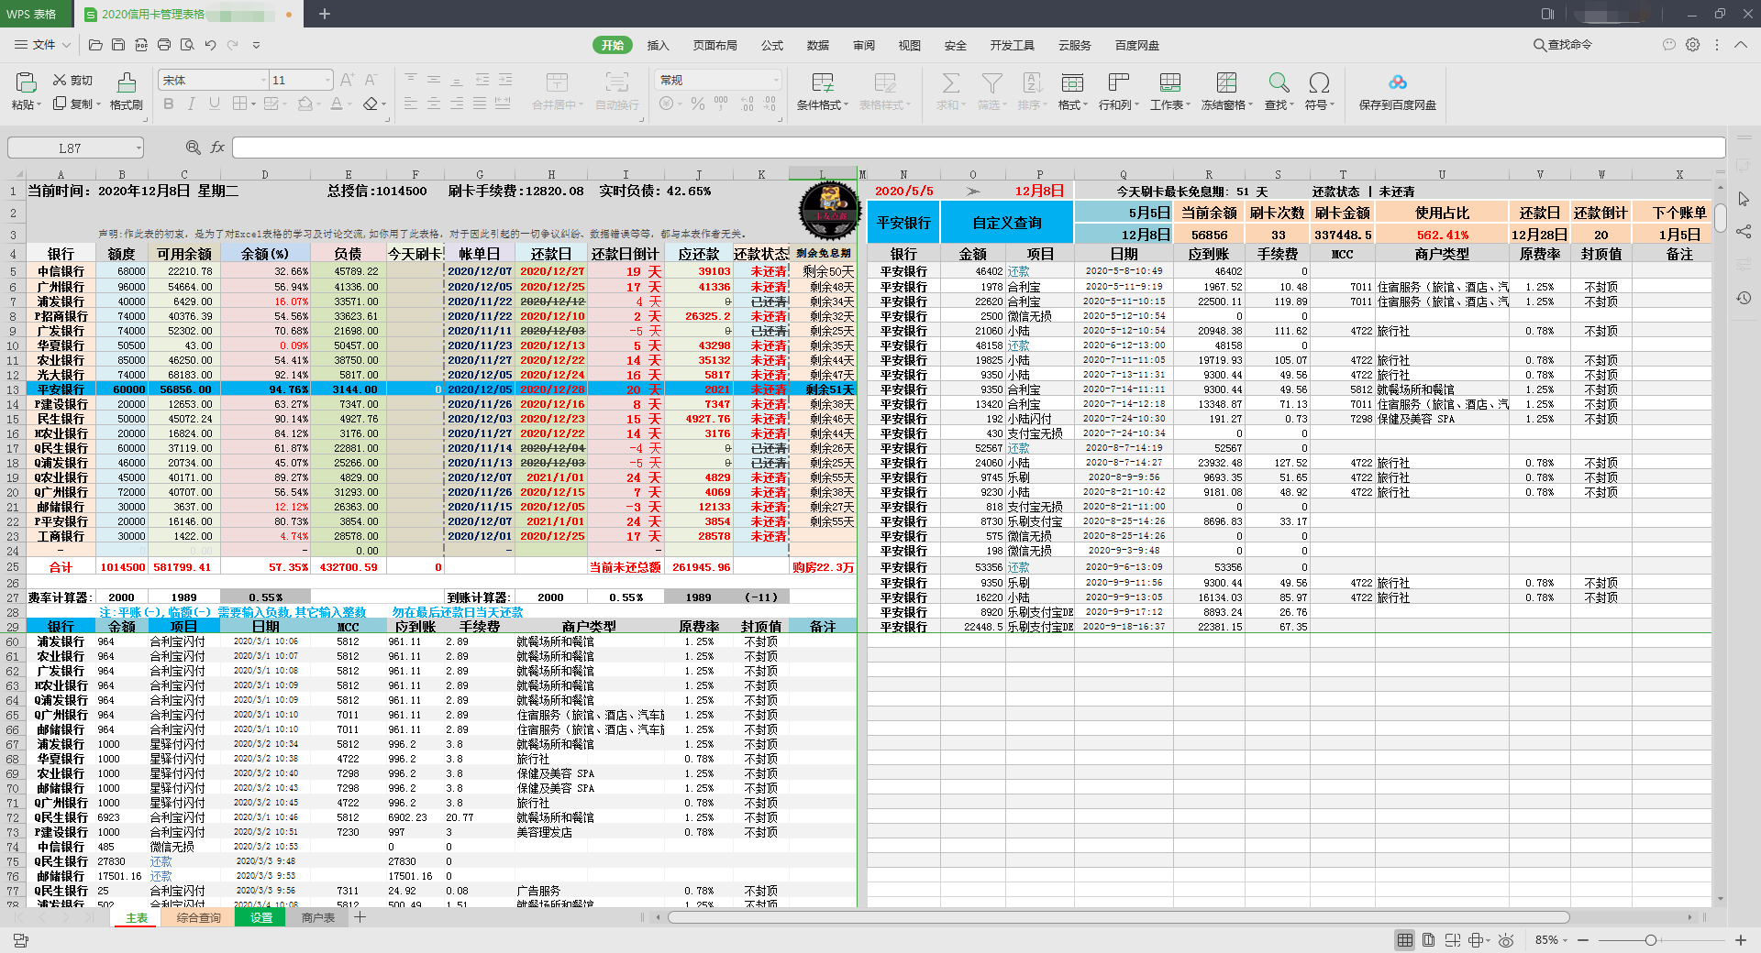Image resolution: width=1761 pixels, height=953 pixels.
Task: Click the Undo arrow icon
Action: tap(211, 44)
